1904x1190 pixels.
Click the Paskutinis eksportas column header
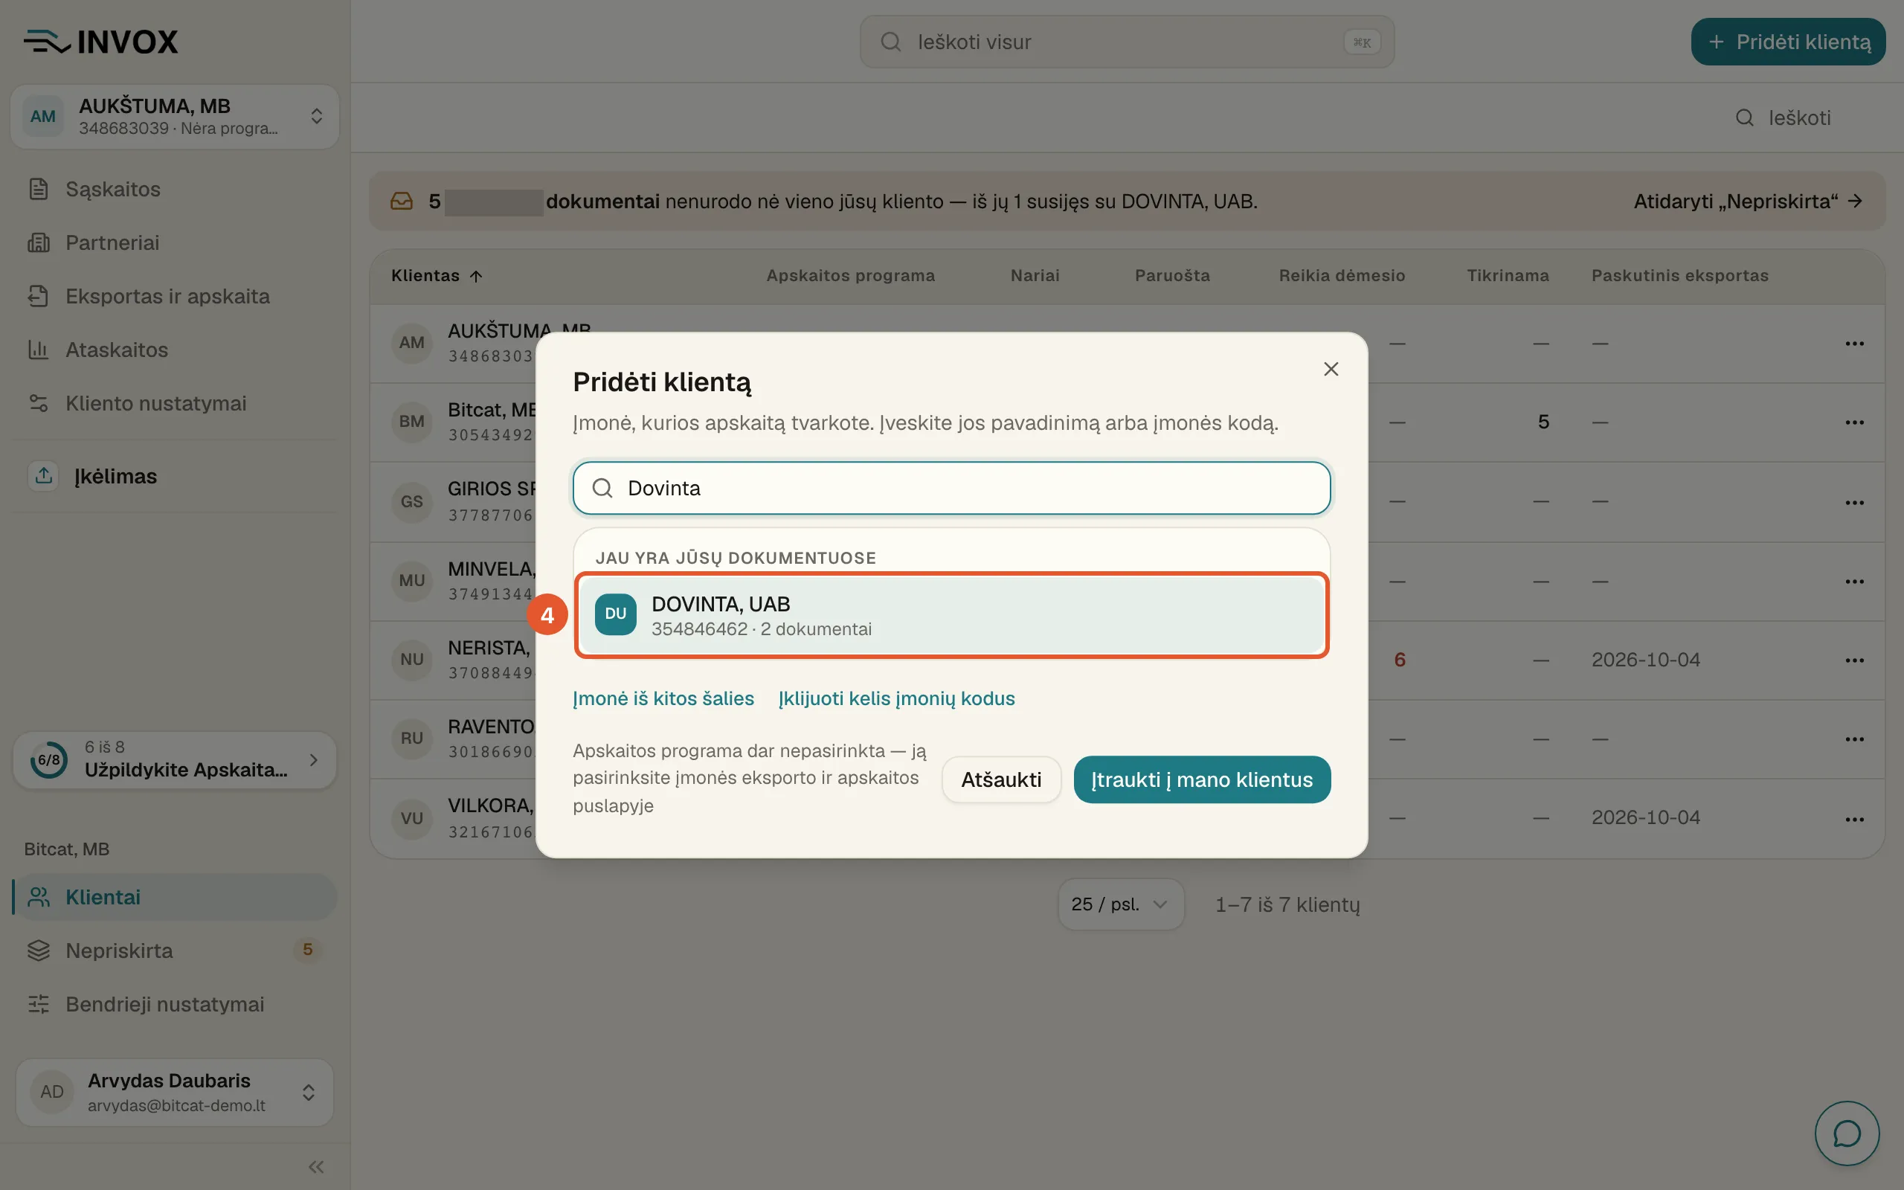(1680, 275)
